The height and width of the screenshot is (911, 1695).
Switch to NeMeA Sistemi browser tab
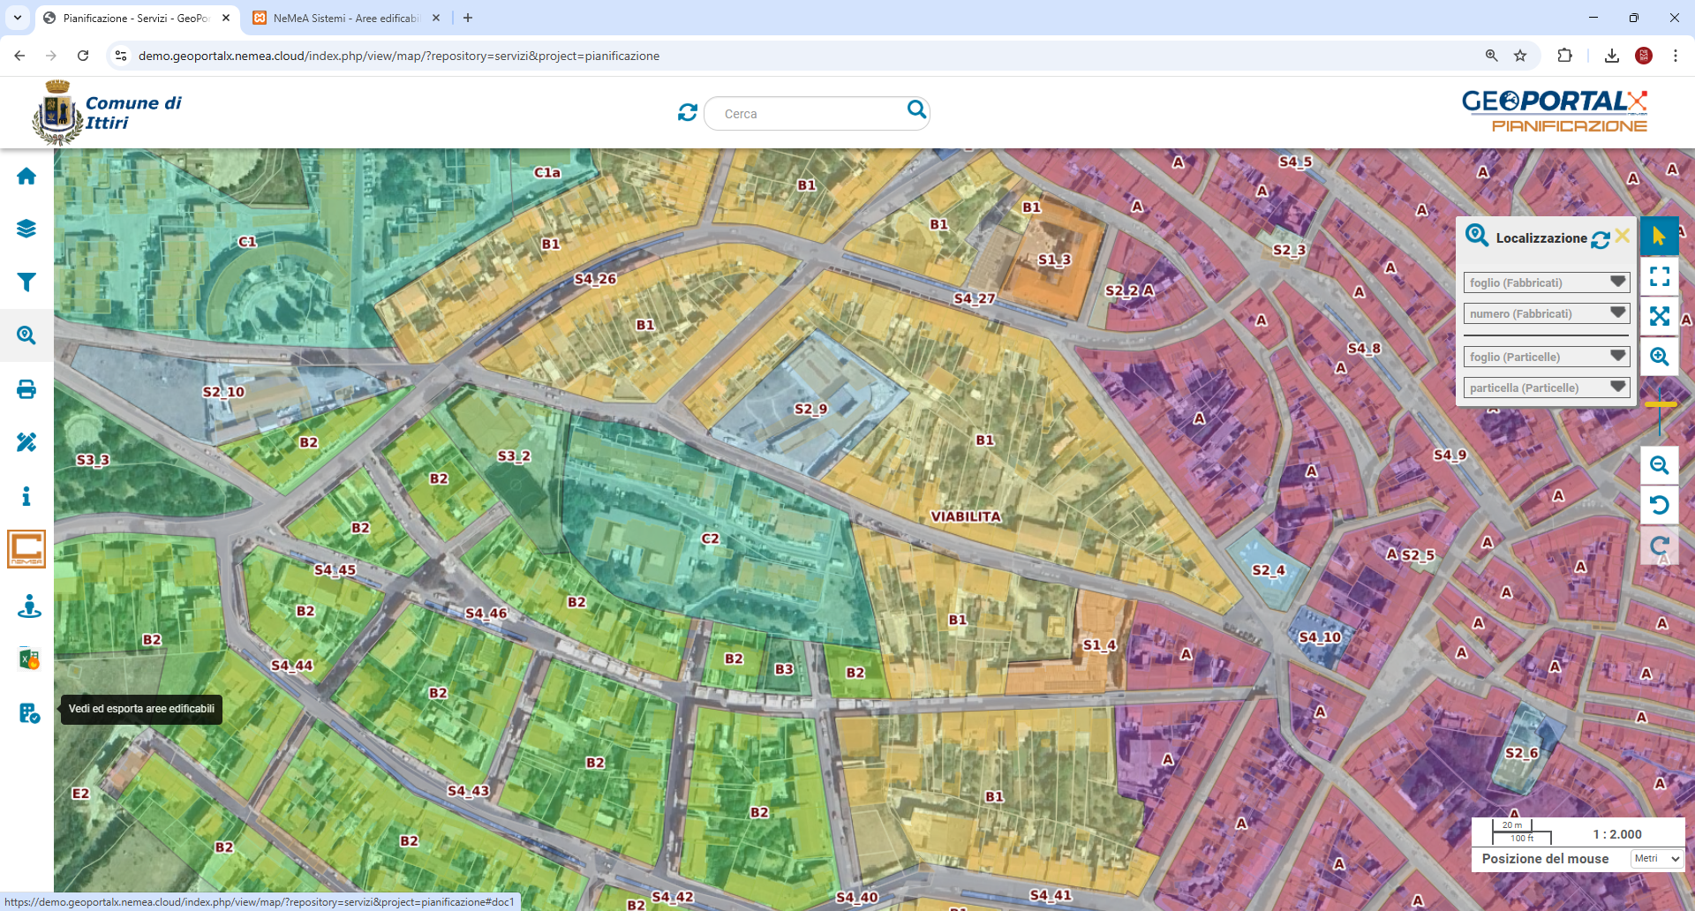coord(345,18)
